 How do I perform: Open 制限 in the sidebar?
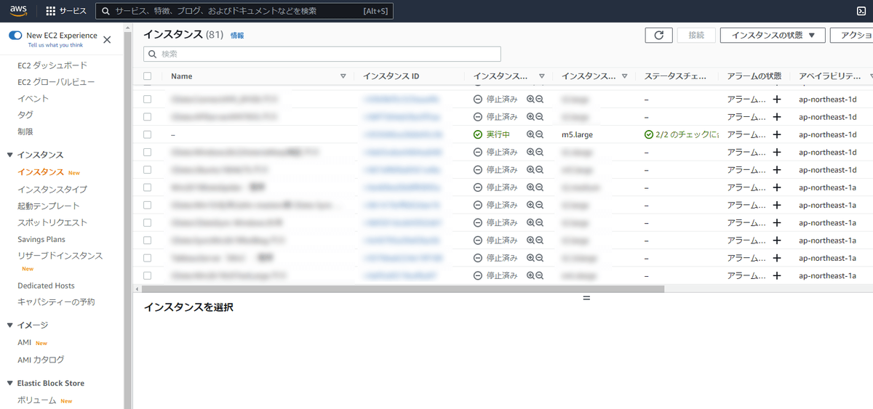coord(25,131)
